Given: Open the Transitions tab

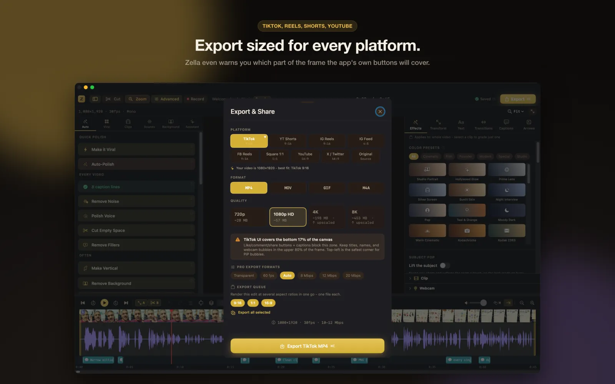Looking at the screenshot, I should (483, 125).
